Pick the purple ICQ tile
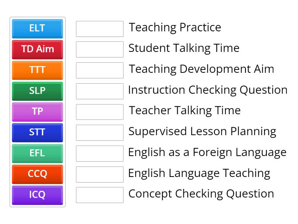Viewport: 298px width, 224px height. coord(37,195)
